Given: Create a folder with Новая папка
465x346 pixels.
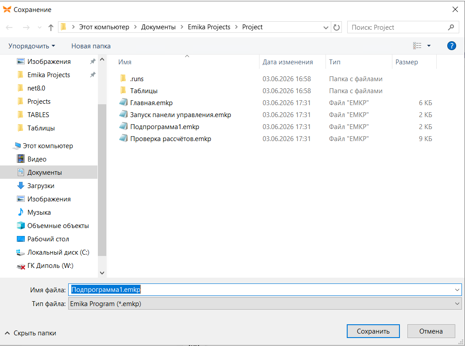Looking at the screenshot, I should [x=91, y=46].
